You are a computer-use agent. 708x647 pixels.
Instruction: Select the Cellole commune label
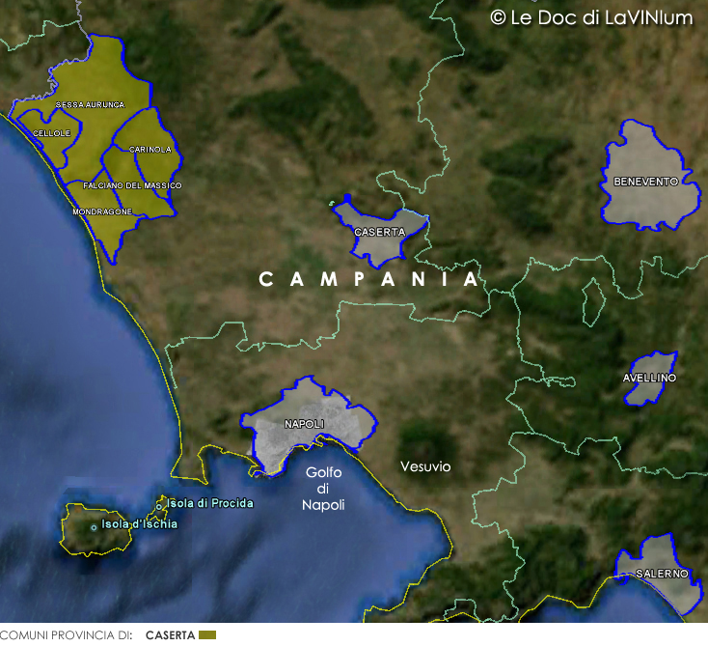[x=51, y=133]
